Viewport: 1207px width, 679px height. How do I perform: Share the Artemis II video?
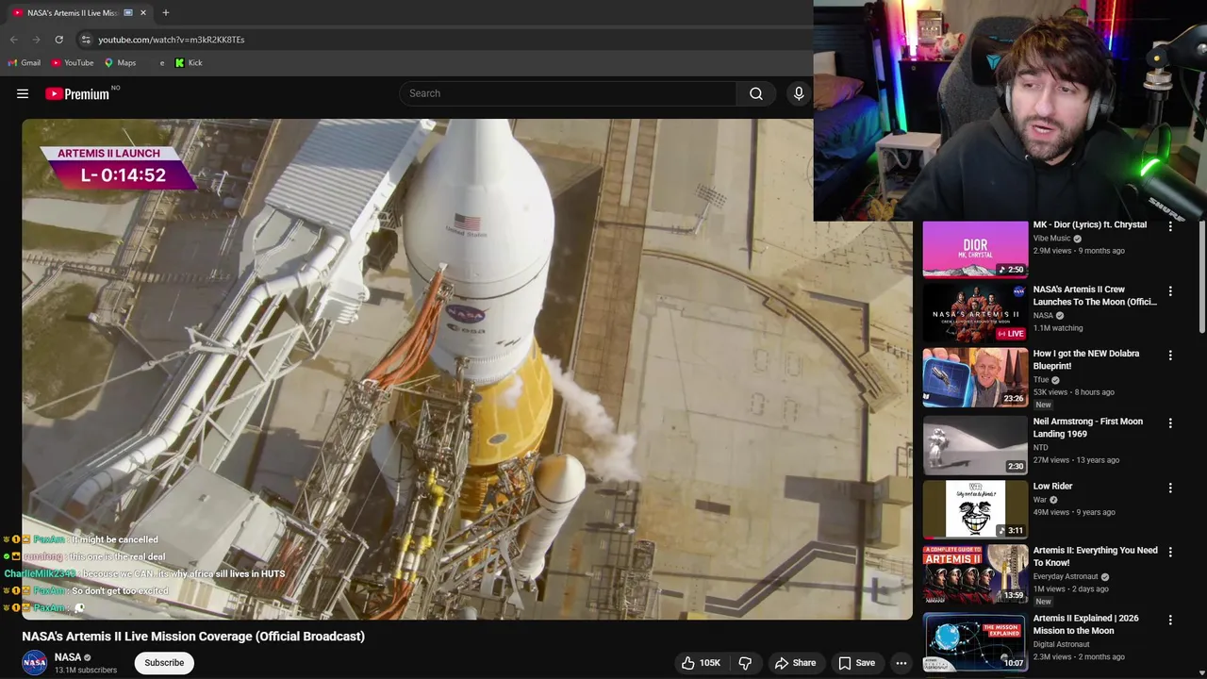tap(795, 663)
